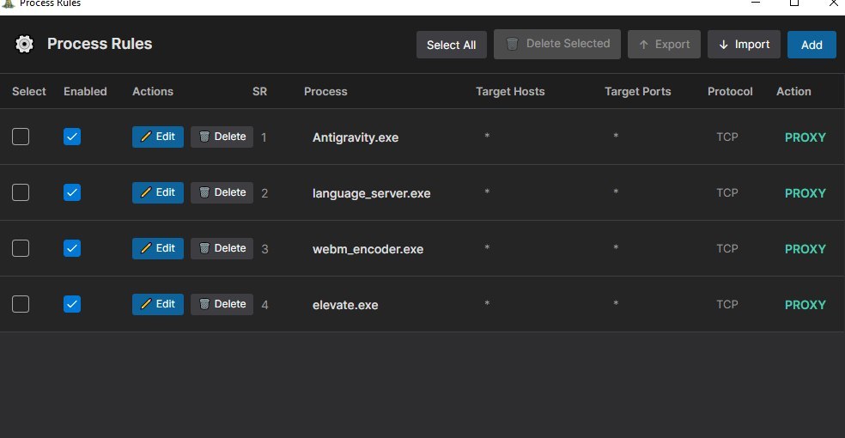Import rules with the Import button
Viewport: 845px width, 438px height.
(744, 45)
